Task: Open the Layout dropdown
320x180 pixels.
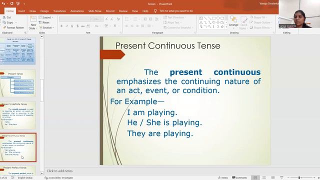Action: [x=46, y=17]
